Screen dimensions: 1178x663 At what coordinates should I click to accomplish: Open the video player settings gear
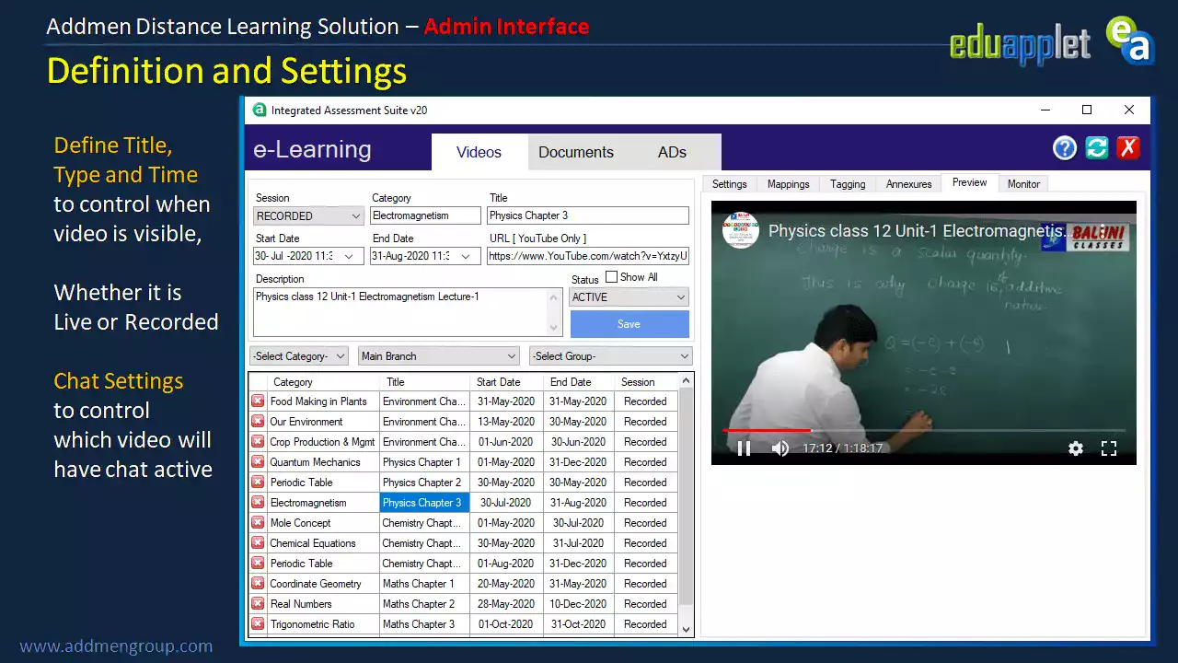1075,448
